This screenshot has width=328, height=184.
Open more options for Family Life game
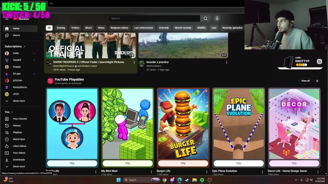[96, 172]
